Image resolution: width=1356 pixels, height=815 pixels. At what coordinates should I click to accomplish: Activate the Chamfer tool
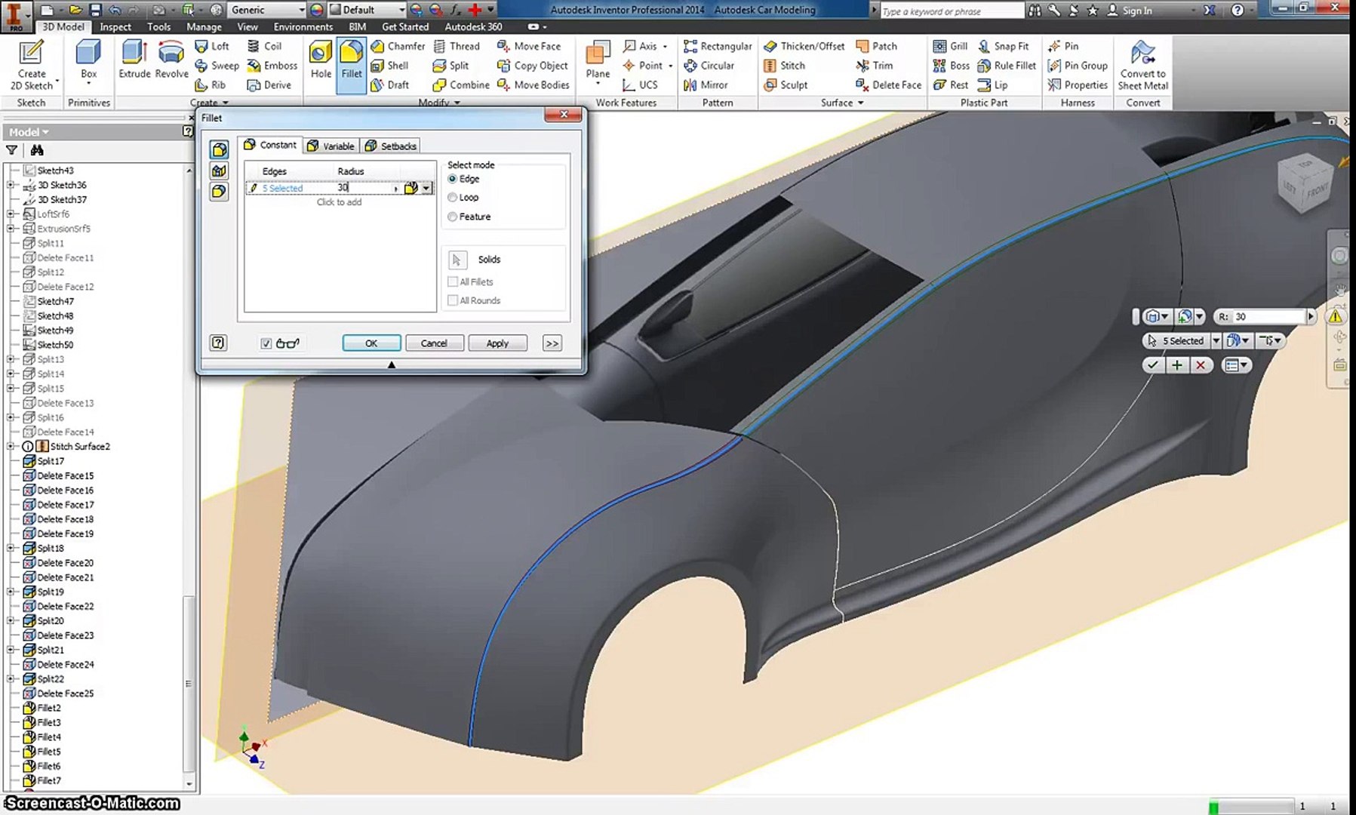(x=398, y=46)
